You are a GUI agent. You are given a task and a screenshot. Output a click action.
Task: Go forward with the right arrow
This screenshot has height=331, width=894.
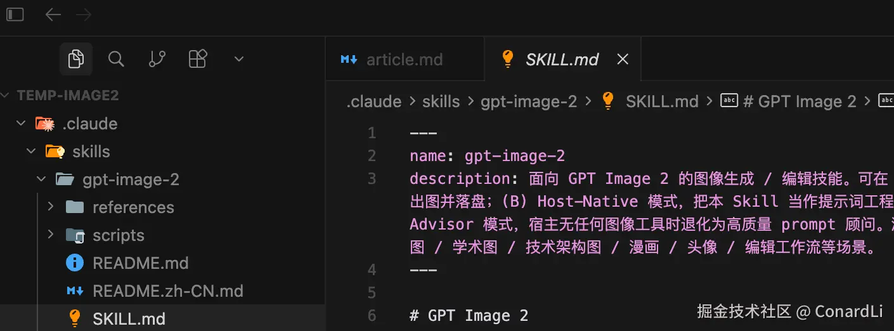83,14
